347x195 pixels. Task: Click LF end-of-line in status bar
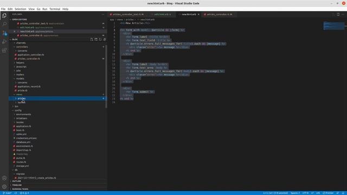pos(312,193)
